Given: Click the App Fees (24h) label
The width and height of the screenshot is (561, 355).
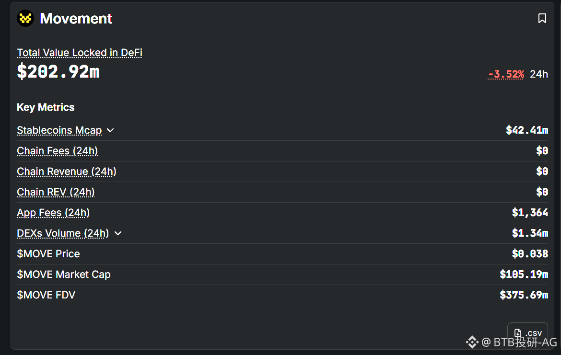Looking at the screenshot, I should [x=53, y=213].
